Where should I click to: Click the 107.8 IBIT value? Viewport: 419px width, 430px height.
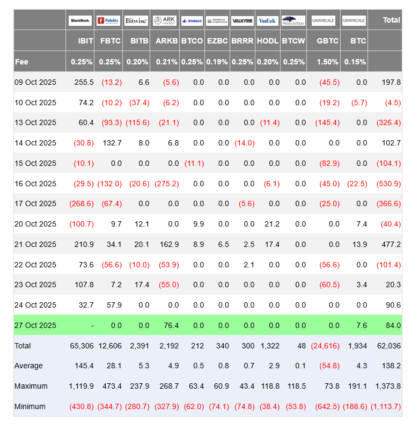coord(84,285)
